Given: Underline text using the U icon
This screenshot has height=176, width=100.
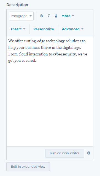Looking at the screenshot, I should 56,16.
